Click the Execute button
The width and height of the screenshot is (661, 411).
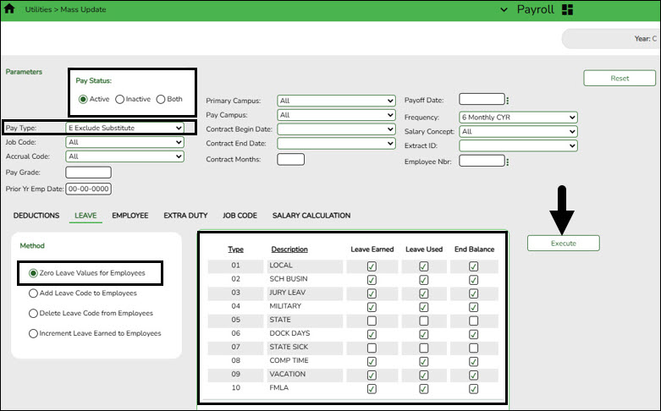click(563, 243)
